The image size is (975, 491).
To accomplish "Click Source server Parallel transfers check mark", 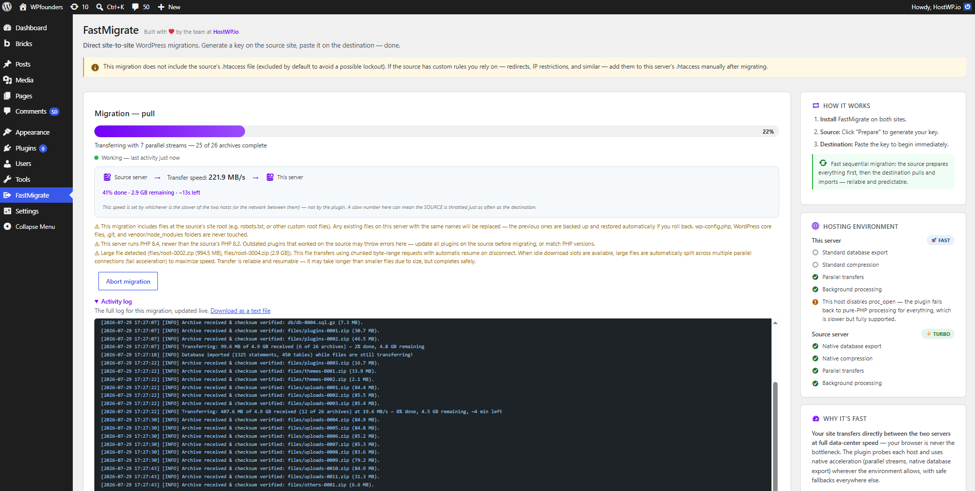I will (815, 371).
